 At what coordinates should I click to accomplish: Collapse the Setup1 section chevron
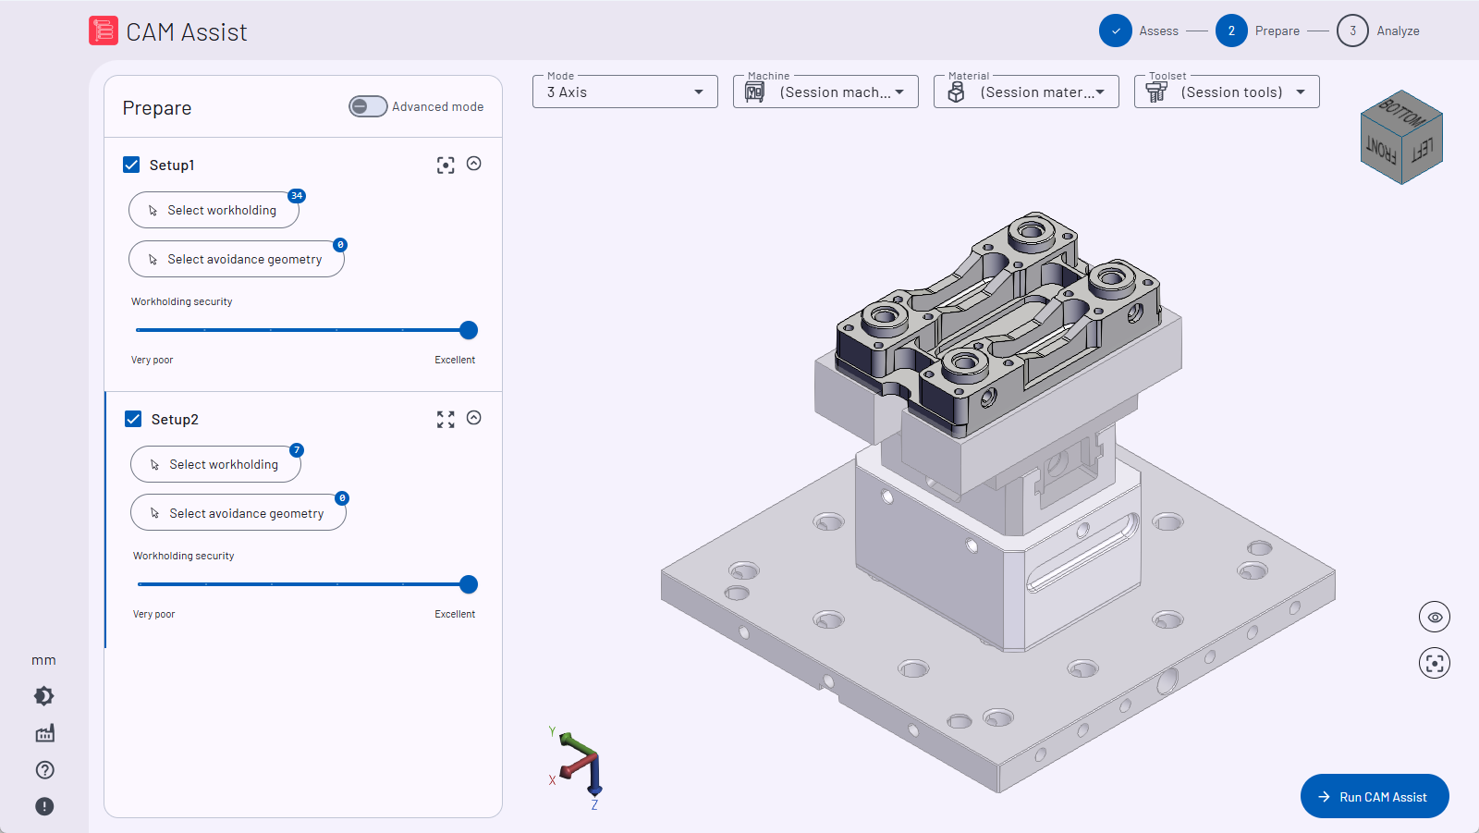click(x=474, y=164)
